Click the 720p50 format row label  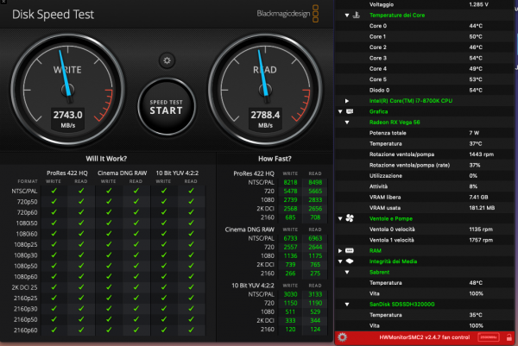click(27, 202)
